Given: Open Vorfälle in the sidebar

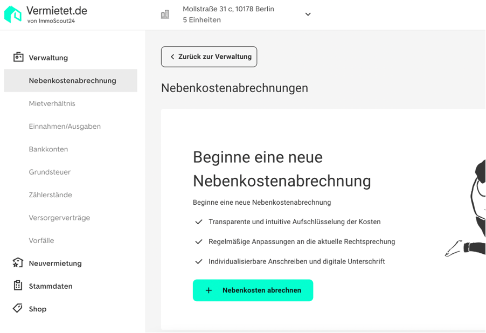Looking at the screenshot, I should pyautogui.click(x=41, y=241).
